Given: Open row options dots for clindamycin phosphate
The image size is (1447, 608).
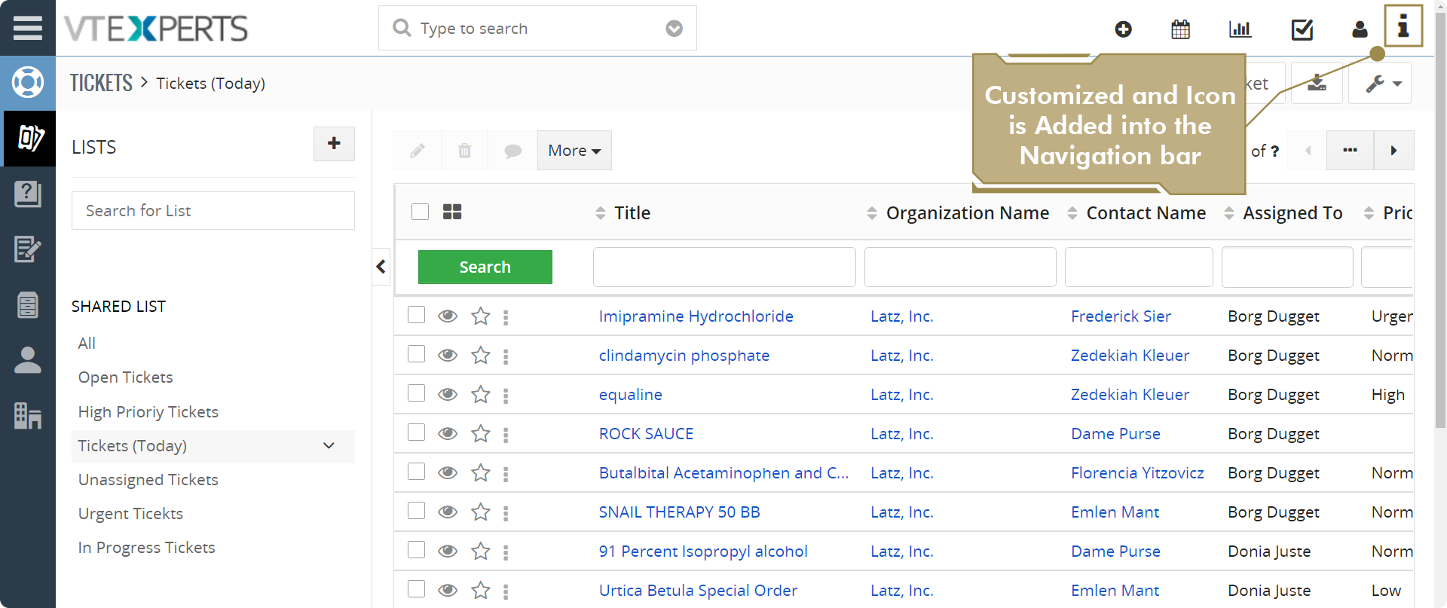Looking at the screenshot, I should 506,356.
